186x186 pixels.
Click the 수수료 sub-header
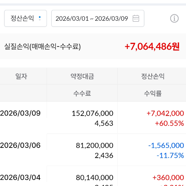coord(82,93)
